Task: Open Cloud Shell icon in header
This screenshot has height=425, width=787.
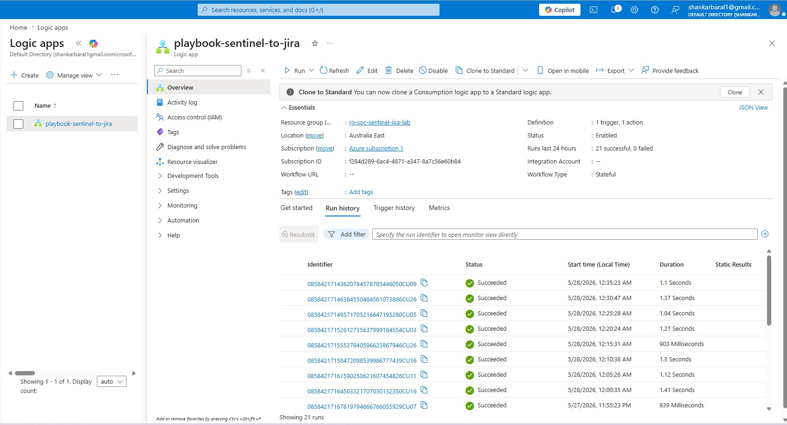Action: click(594, 10)
